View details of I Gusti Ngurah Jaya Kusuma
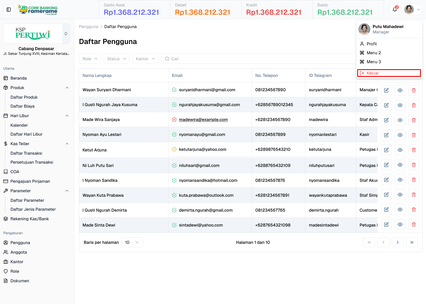This screenshot has height=304, width=426. [x=400, y=105]
